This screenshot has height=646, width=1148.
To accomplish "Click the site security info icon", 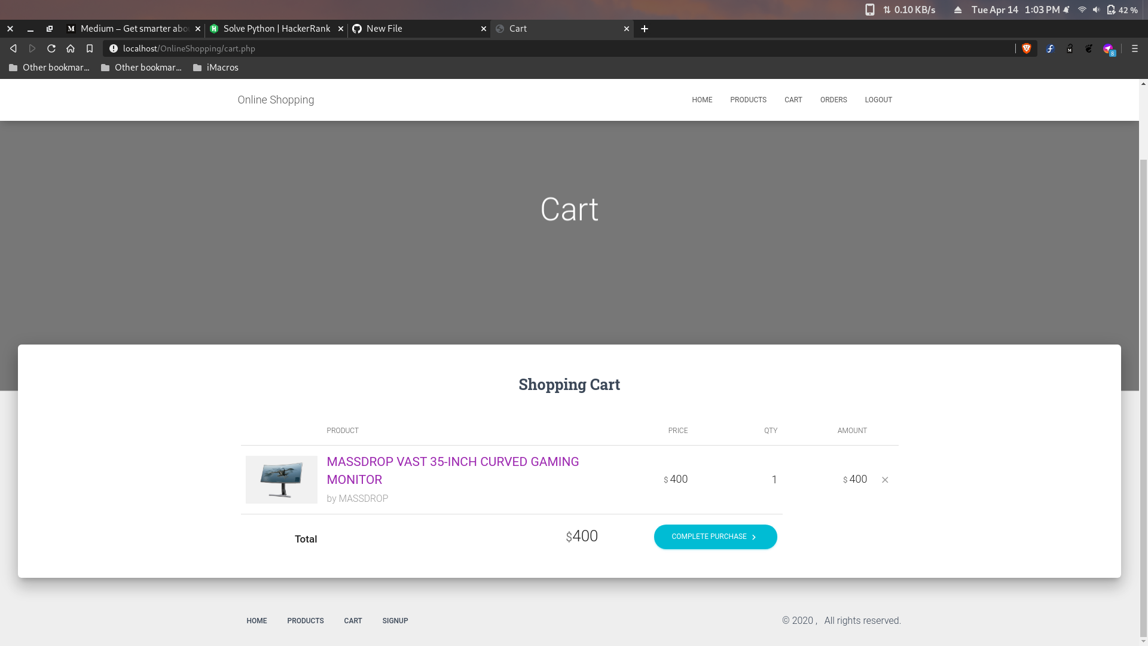I will pyautogui.click(x=114, y=48).
